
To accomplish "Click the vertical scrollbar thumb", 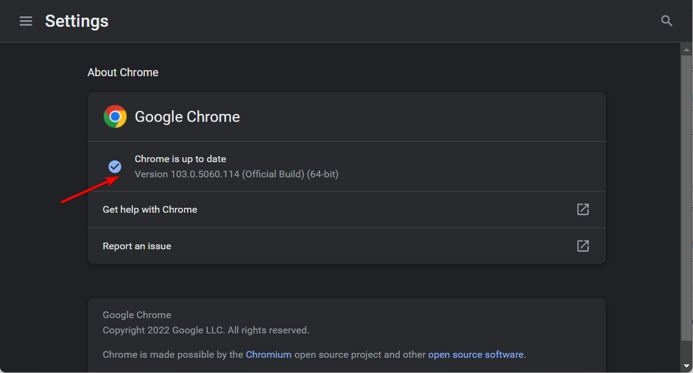I will (x=686, y=198).
